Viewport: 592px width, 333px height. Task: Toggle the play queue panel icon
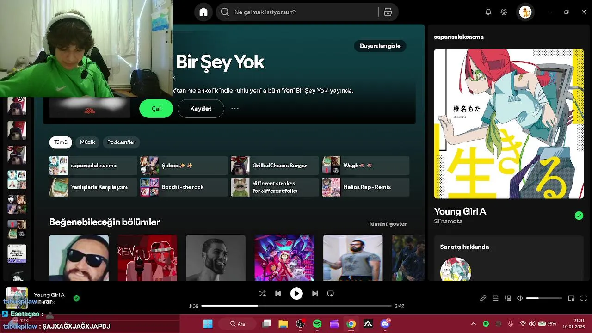[x=495, y=298]
